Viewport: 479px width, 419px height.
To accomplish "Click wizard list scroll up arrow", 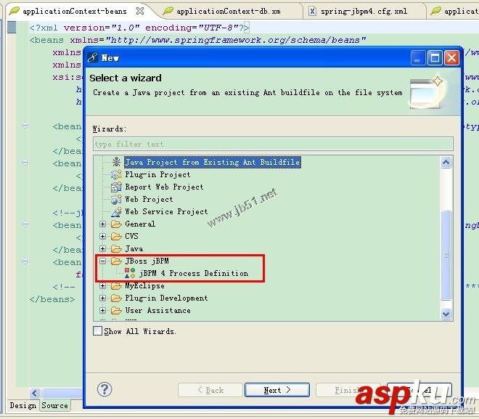I will [446, 162].
